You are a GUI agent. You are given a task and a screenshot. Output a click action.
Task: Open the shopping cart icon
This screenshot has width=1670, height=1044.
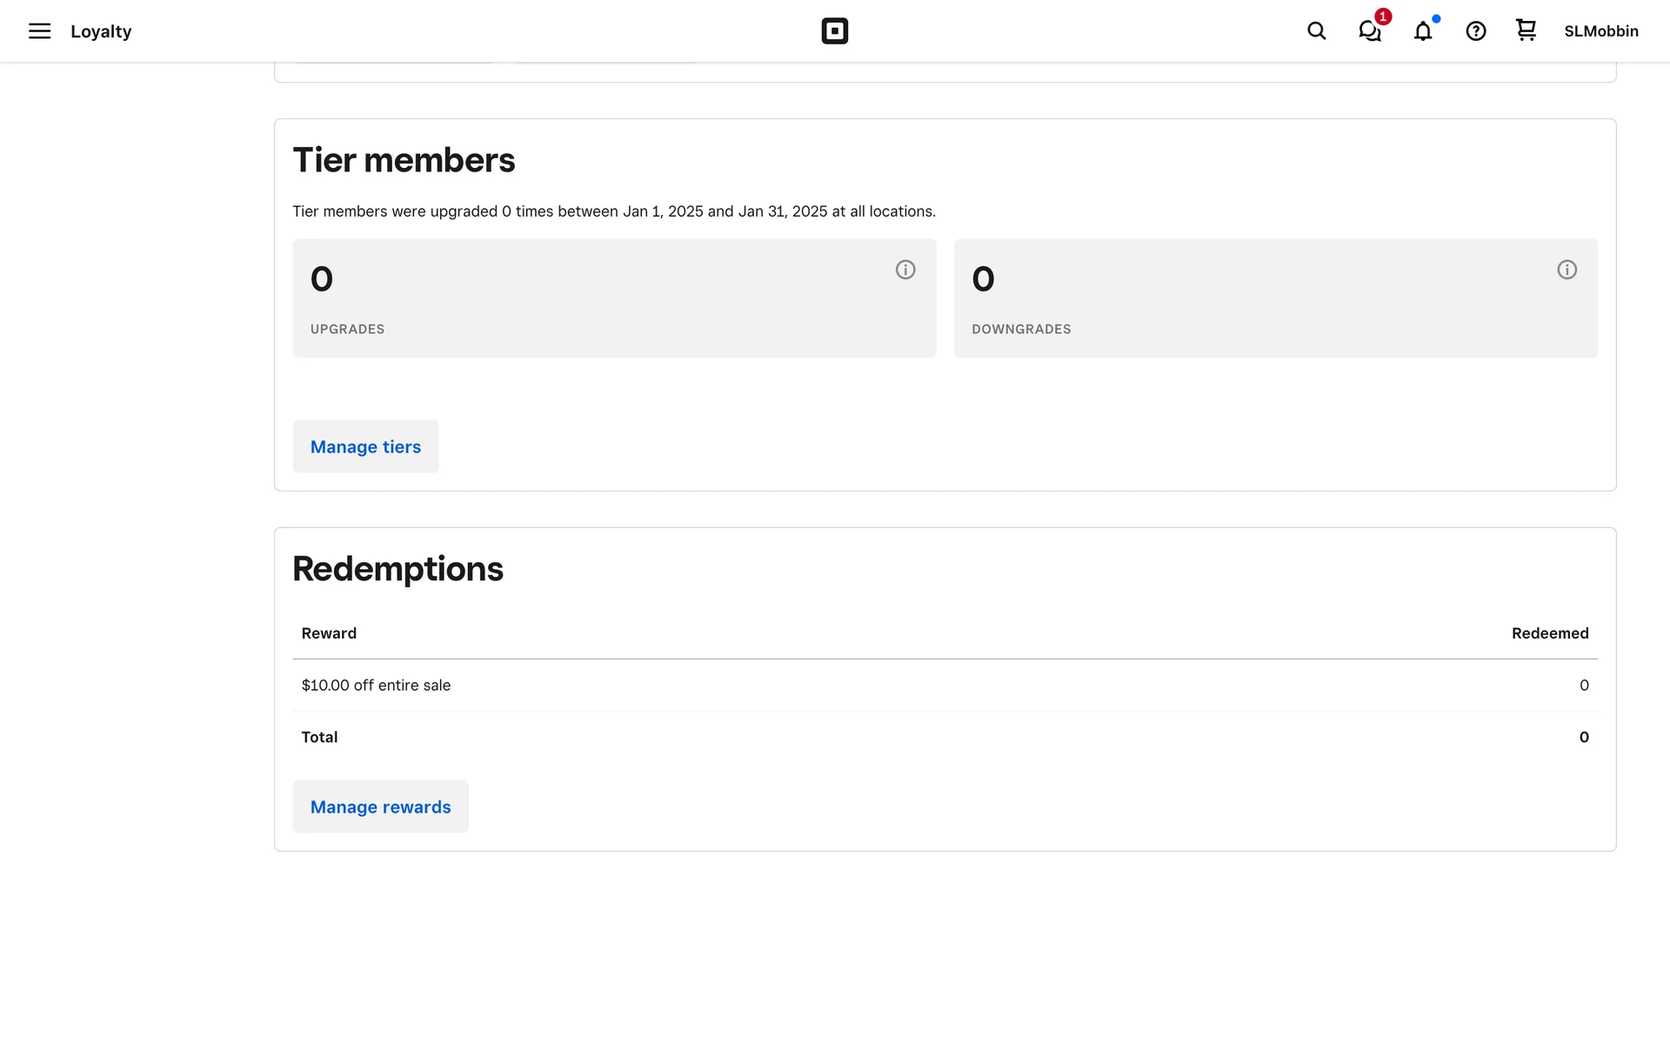click(x=1526, y=30)
